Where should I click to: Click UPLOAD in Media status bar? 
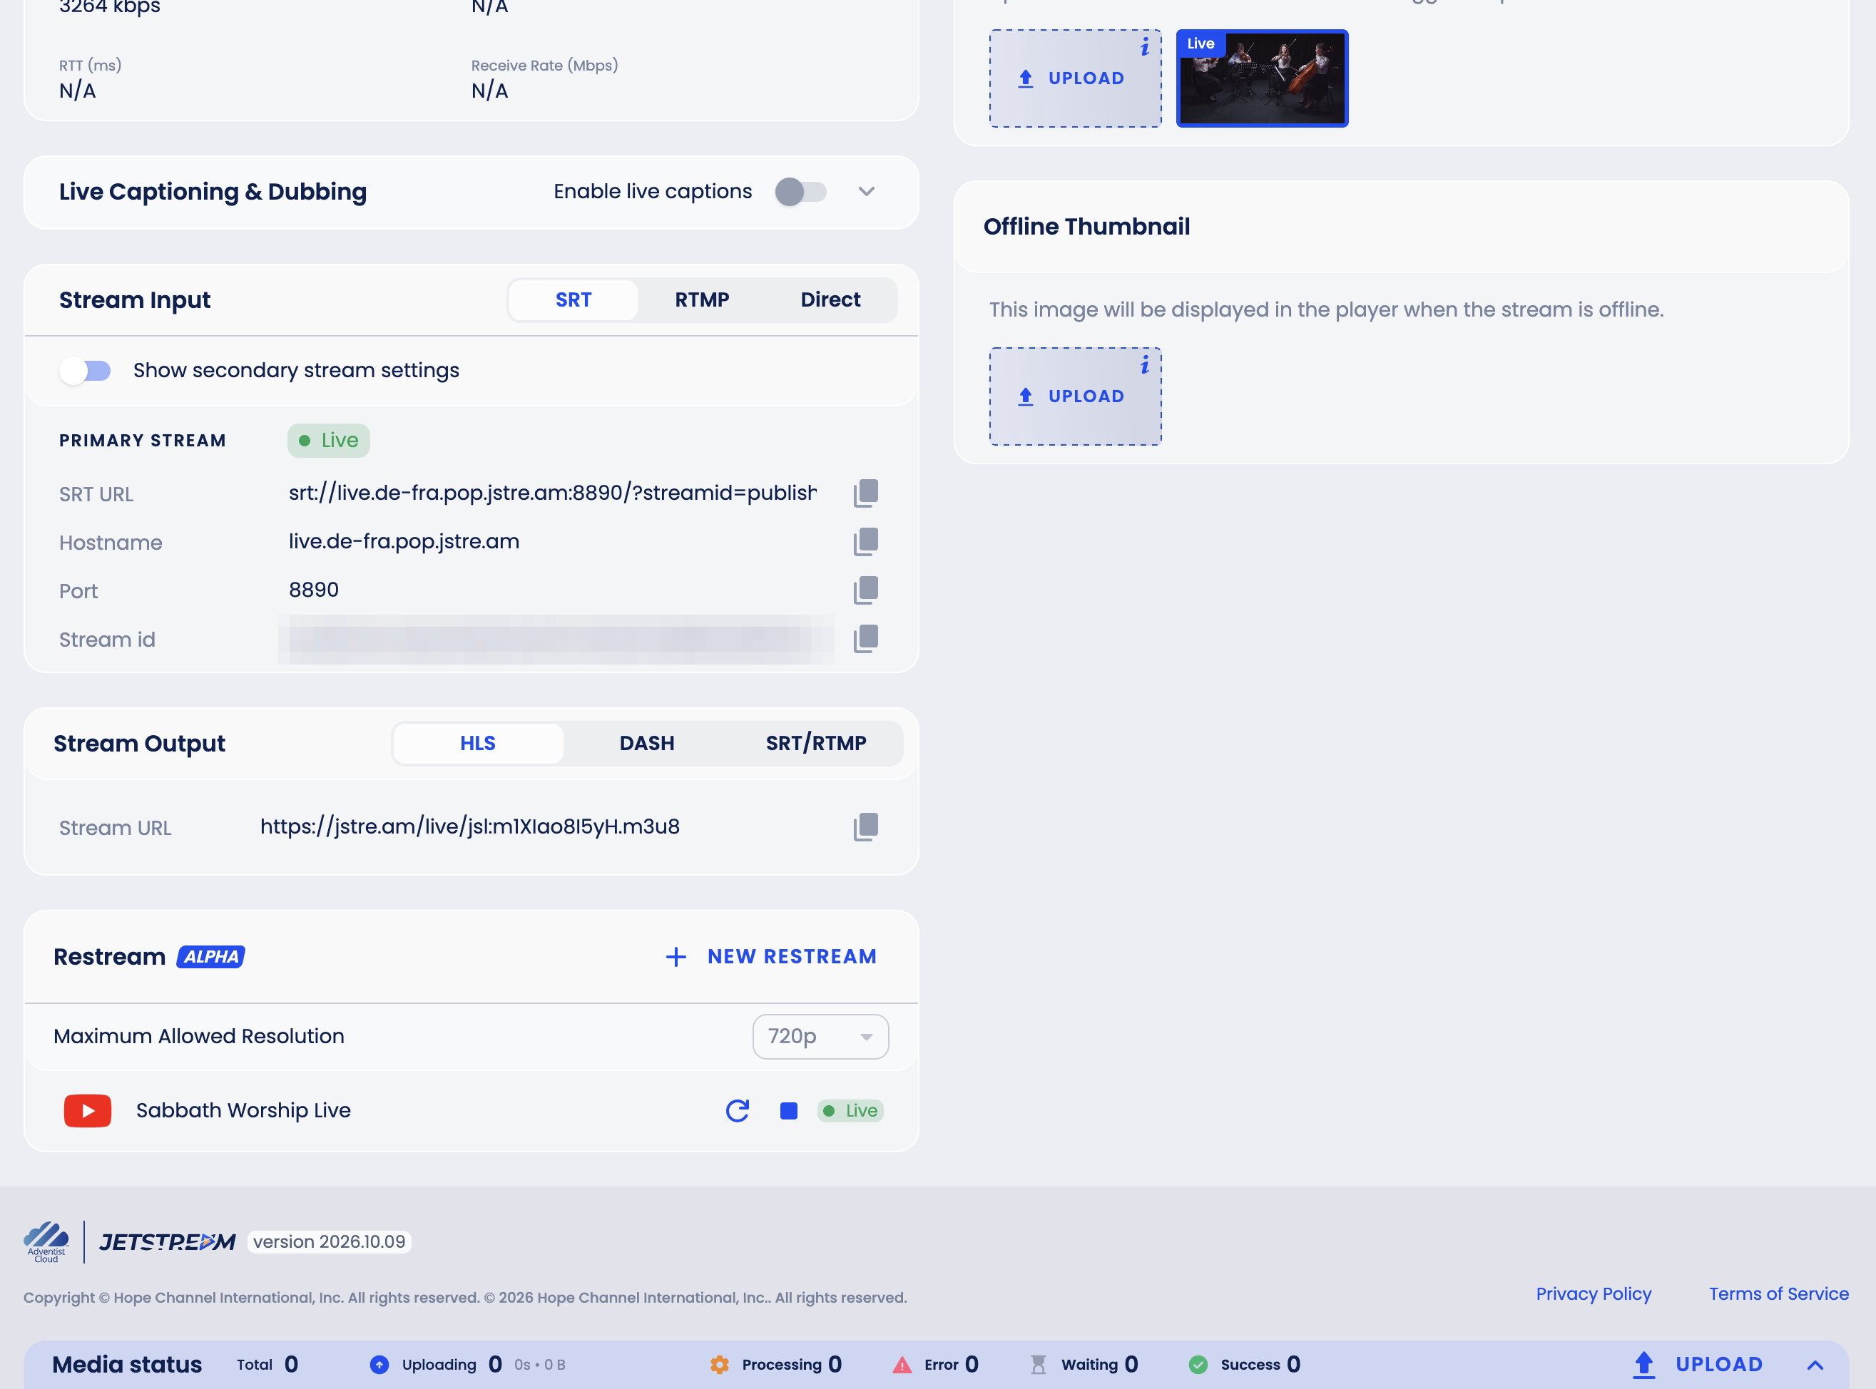pyautogui.click(x=1697, y=1365)
